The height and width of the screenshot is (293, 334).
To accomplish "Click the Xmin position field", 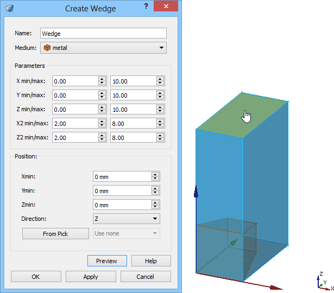I will coord(122,176).
